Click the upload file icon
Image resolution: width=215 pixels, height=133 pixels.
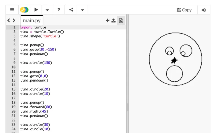(114, 20)
